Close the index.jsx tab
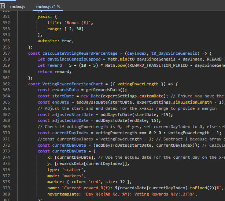 tap(58, 7)
